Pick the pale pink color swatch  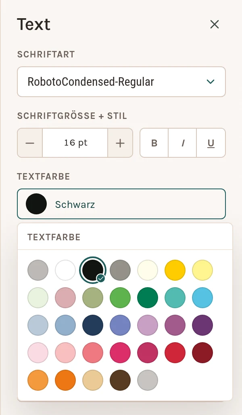click(38, 353)
